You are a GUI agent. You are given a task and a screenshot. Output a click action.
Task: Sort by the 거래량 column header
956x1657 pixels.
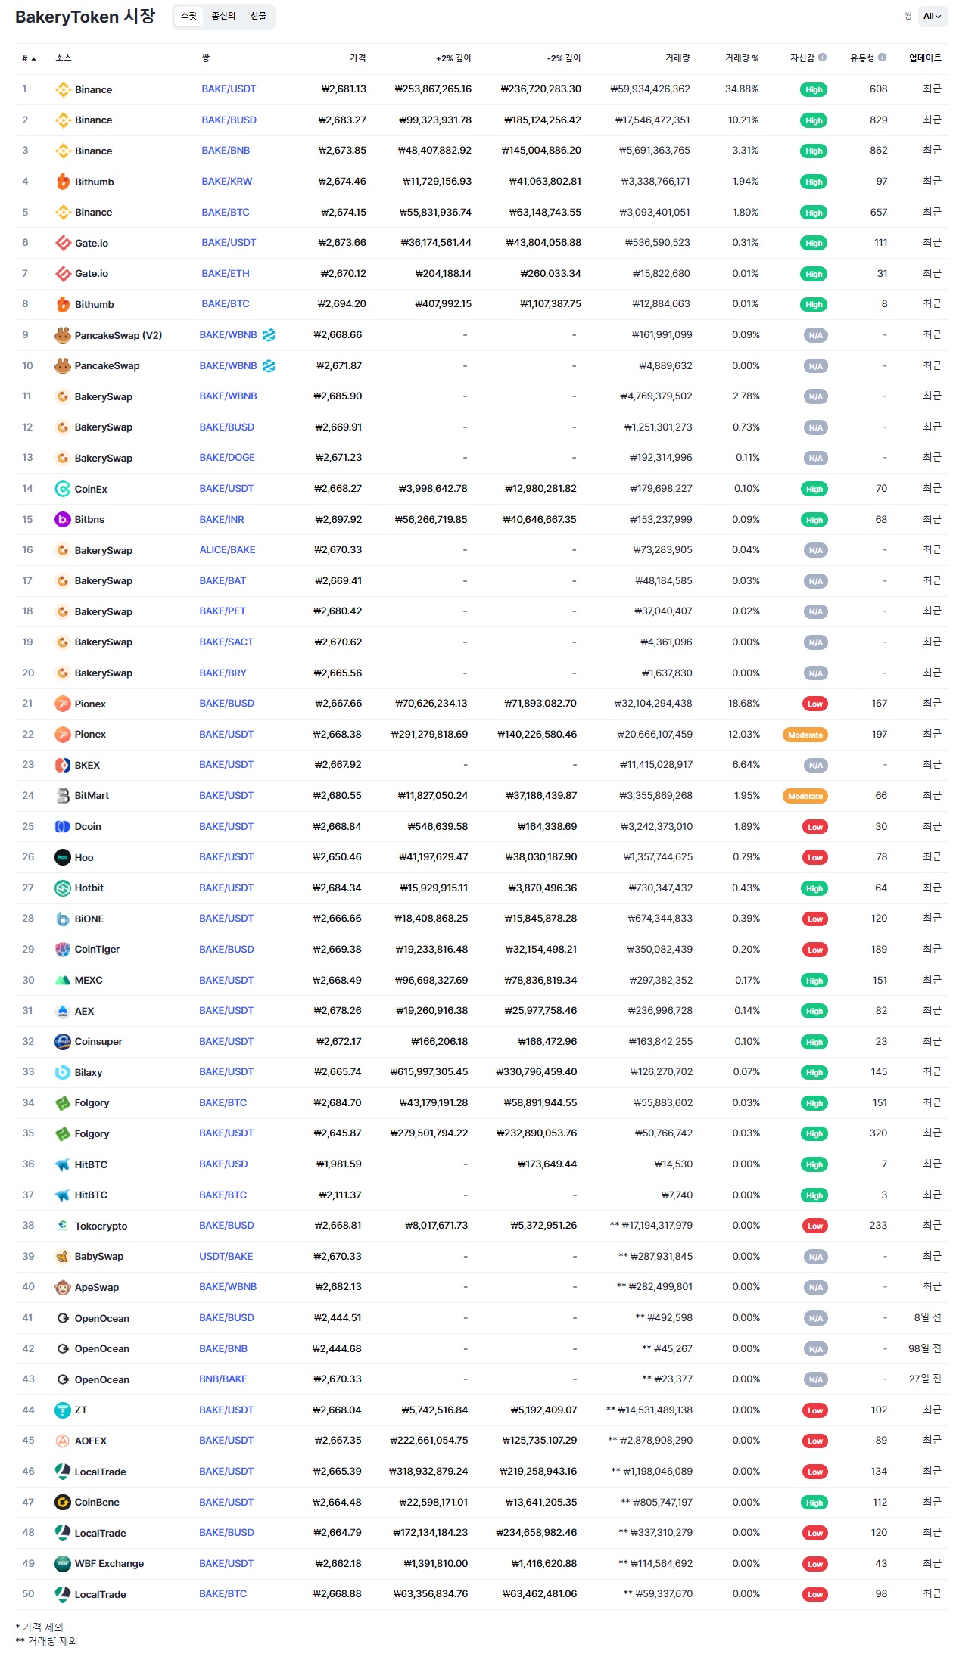pos(677,58)
